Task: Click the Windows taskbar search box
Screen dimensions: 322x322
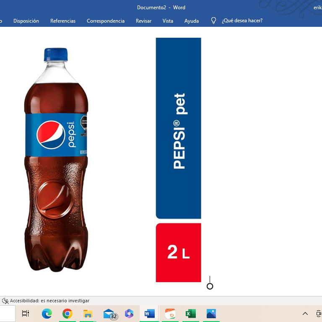Action: (x=8, y=314)
